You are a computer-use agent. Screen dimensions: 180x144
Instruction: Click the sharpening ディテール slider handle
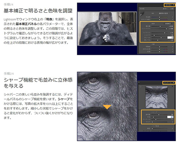[155, 120]
